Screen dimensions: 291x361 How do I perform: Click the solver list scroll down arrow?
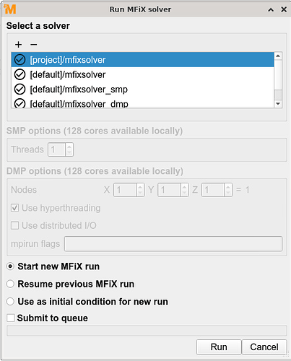(x=278, y=104)
